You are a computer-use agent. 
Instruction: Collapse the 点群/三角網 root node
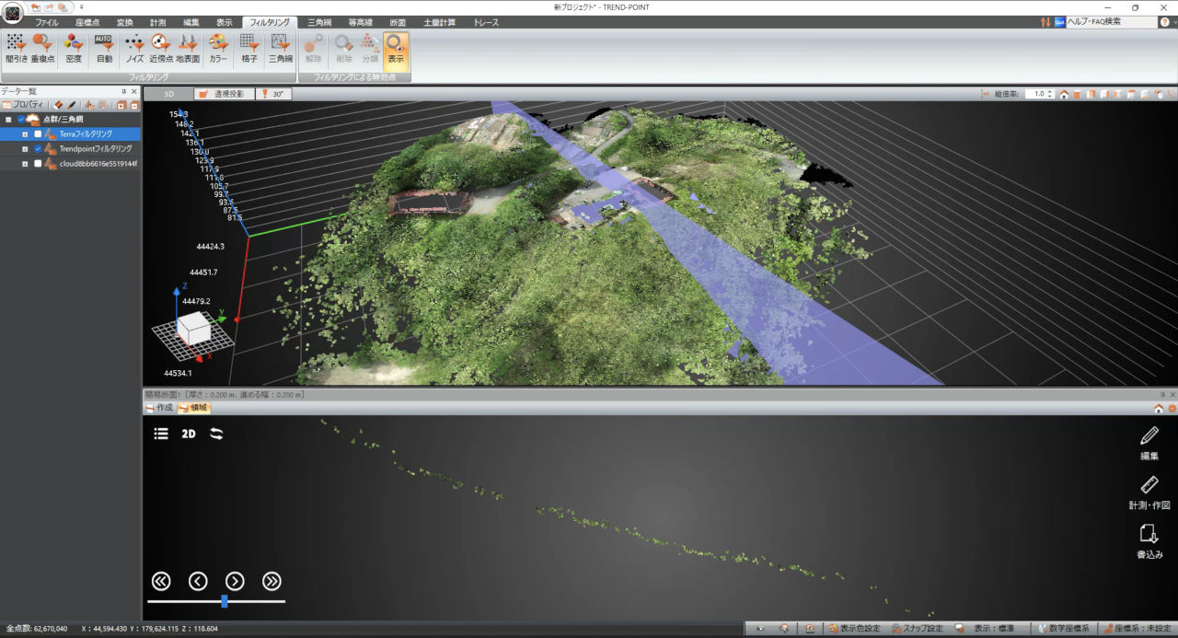(8, 119)
